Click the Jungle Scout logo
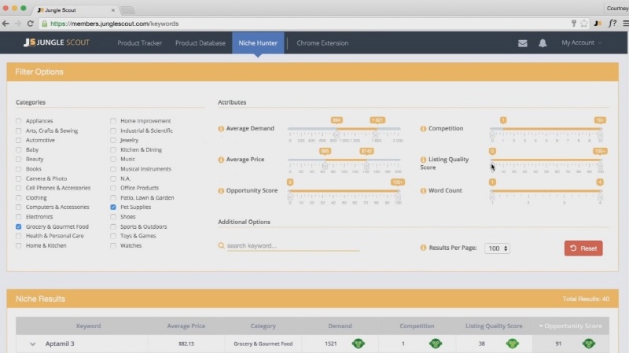The width and height of the screenshot is (629, 353). [x=57, y=42]
